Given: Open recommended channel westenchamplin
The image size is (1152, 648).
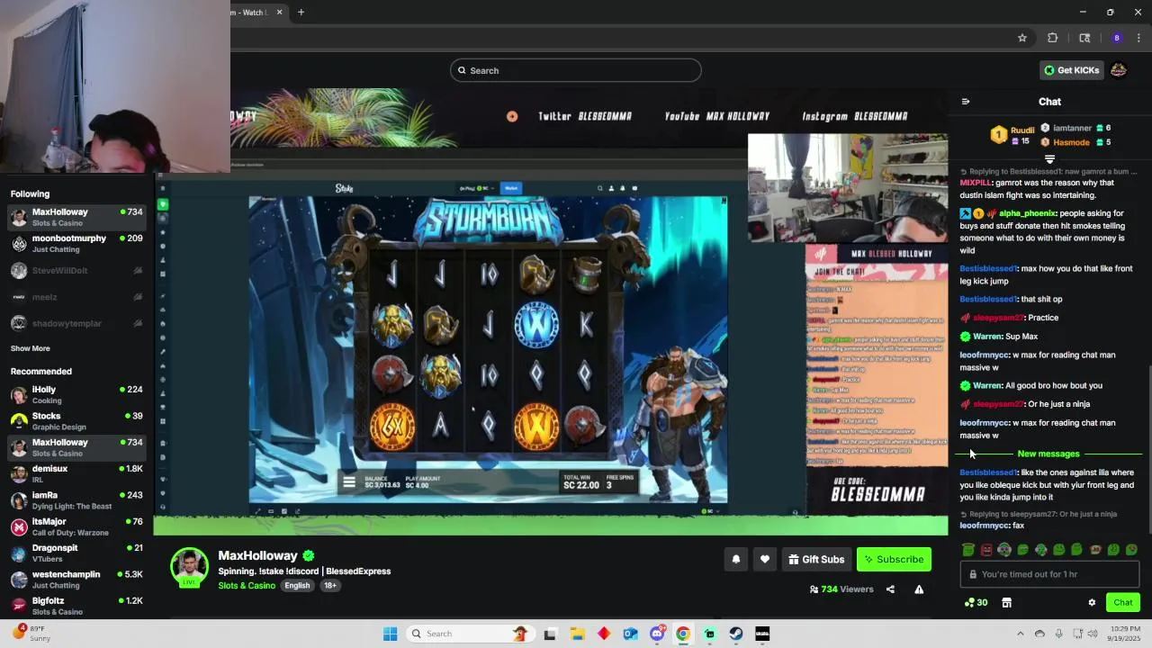Looking at the screenshot, I should click(x=76, y=580).
